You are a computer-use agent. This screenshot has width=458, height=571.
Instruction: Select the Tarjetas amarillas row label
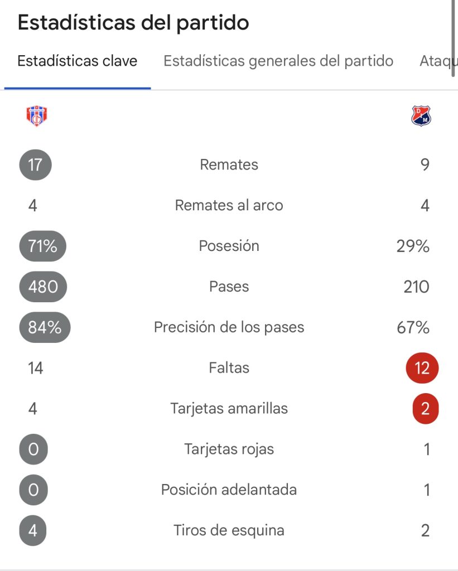click(229, 409)
